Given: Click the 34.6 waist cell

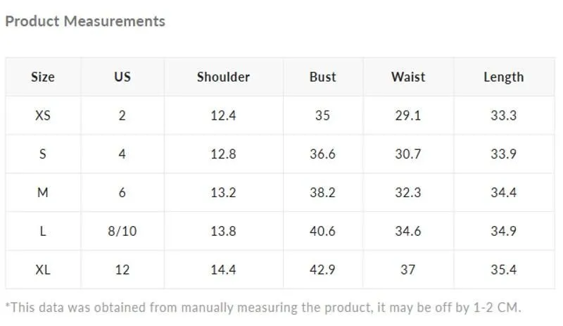Looking at the screenshot, I should 408,231.
